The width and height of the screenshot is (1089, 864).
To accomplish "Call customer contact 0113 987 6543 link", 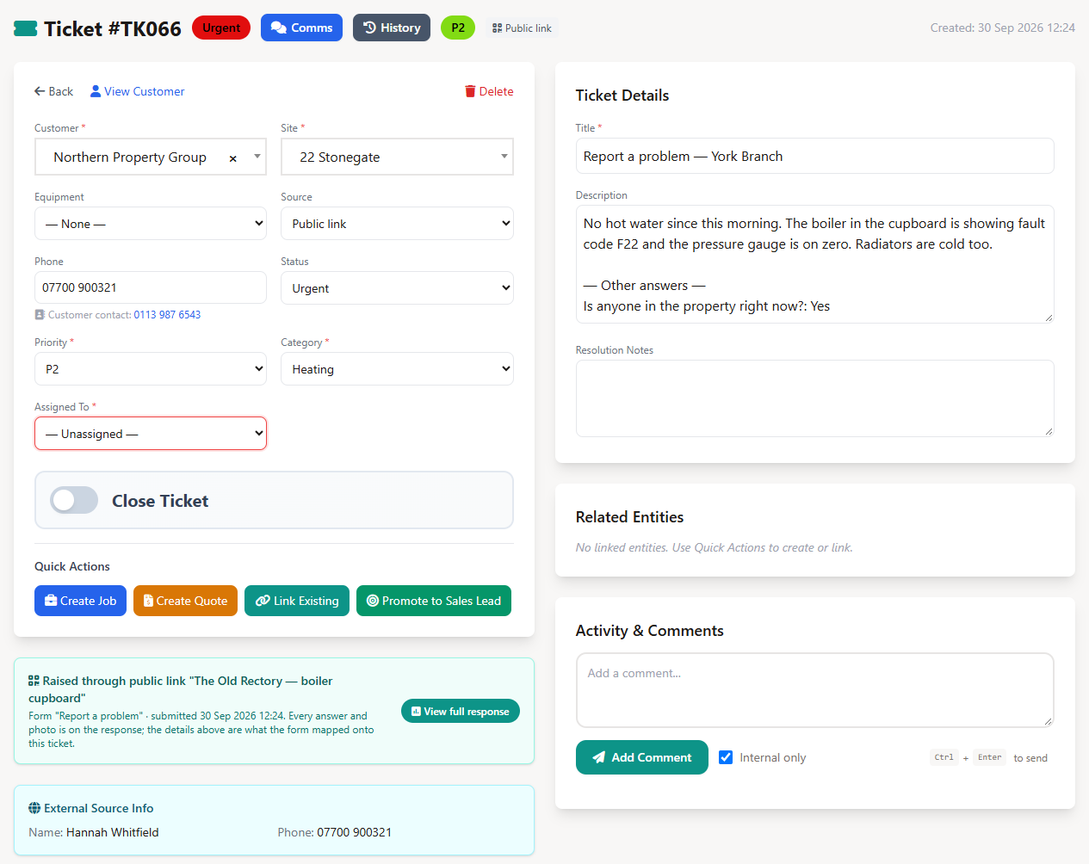I will (167, 315).
